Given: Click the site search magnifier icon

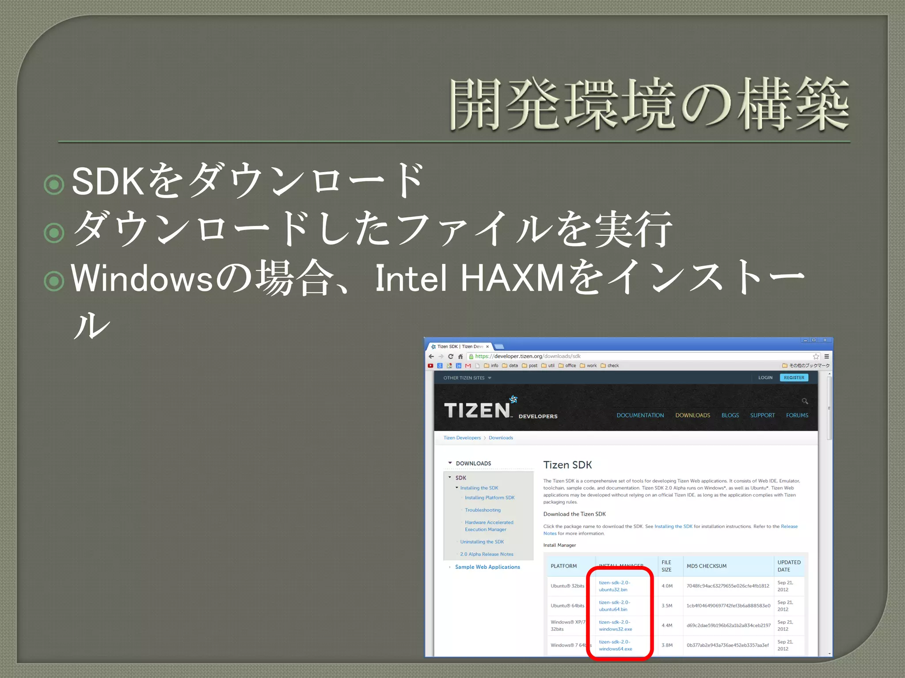Looking at the screenshot, I should coord(805,401).
